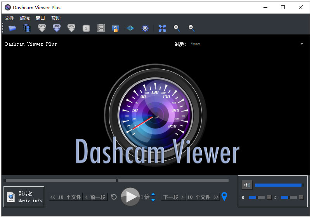312x218 pixels.
Task: Click the dotted toolbar grip handle
Action: click(x=3, y=28)
